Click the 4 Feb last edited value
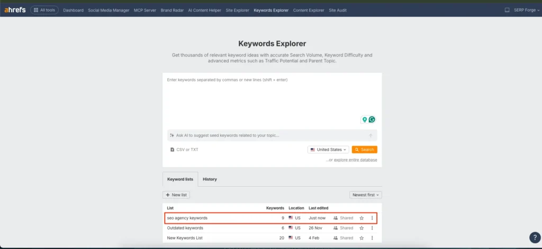The height and width of the screenshot is (249, 542). 314,238
